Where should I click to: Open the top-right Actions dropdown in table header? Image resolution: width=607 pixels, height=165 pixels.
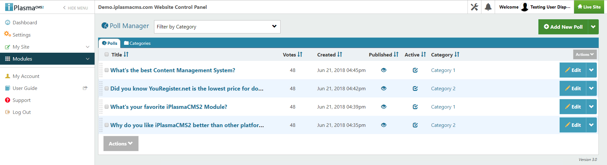coord(585,54)
